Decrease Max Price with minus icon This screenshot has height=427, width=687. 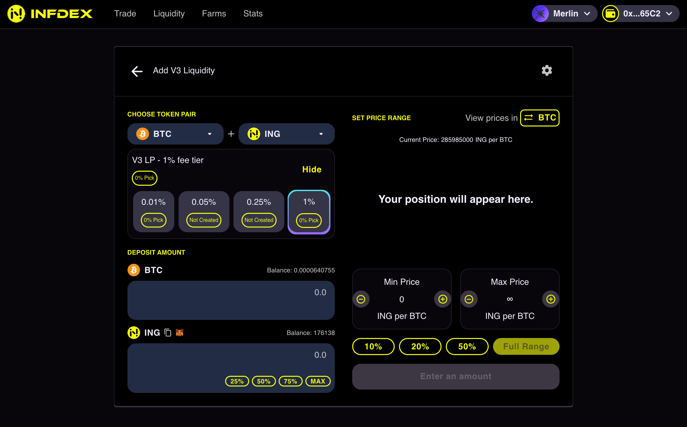coord(469,299)
